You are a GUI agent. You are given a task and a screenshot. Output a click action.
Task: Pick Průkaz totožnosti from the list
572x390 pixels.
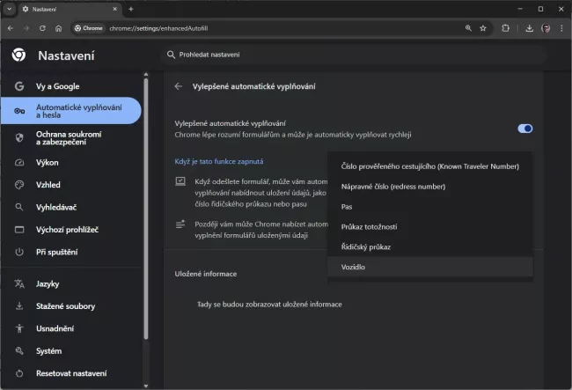(369, 226)
